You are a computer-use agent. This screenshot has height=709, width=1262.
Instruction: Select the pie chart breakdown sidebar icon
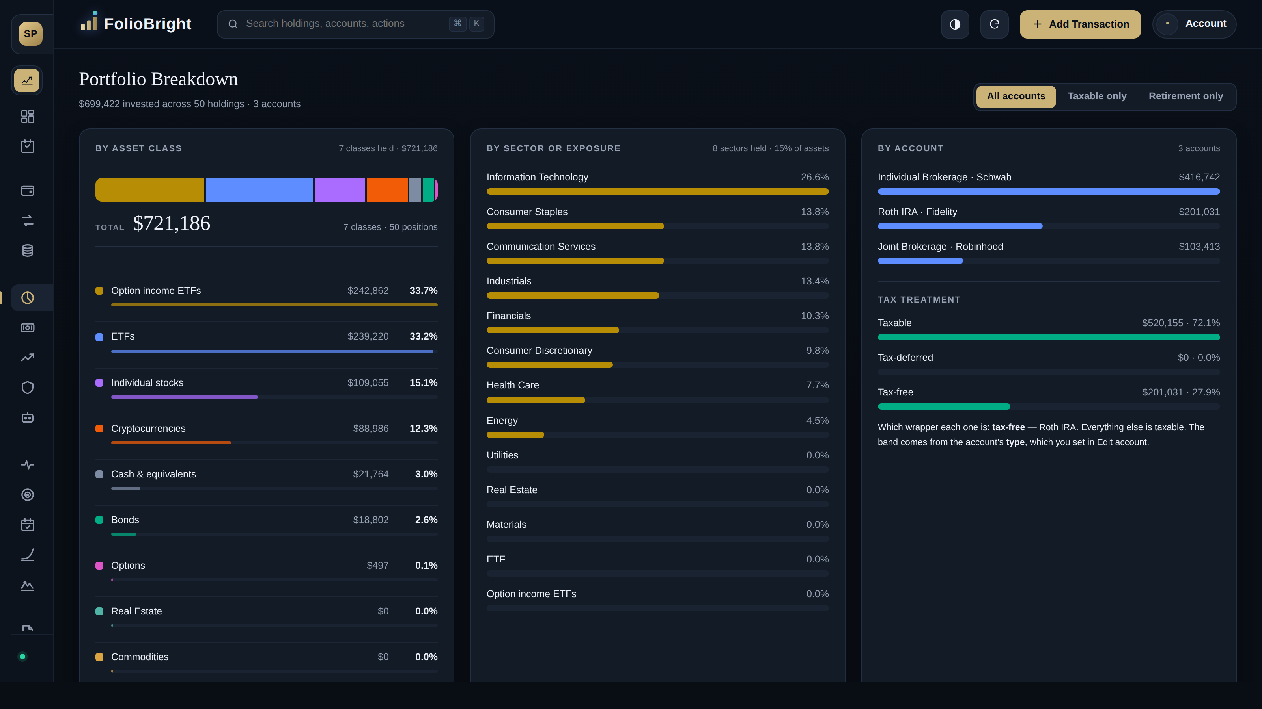pyautogui.click(x=28, y=298)
